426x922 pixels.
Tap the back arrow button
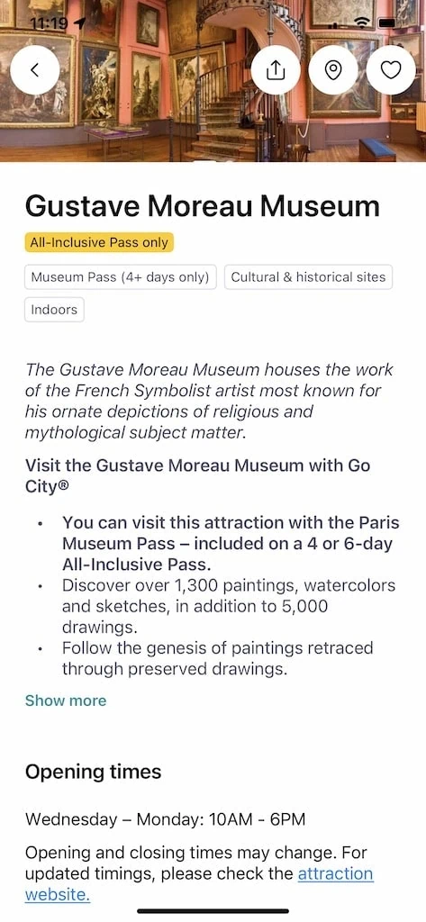point(35,70)
